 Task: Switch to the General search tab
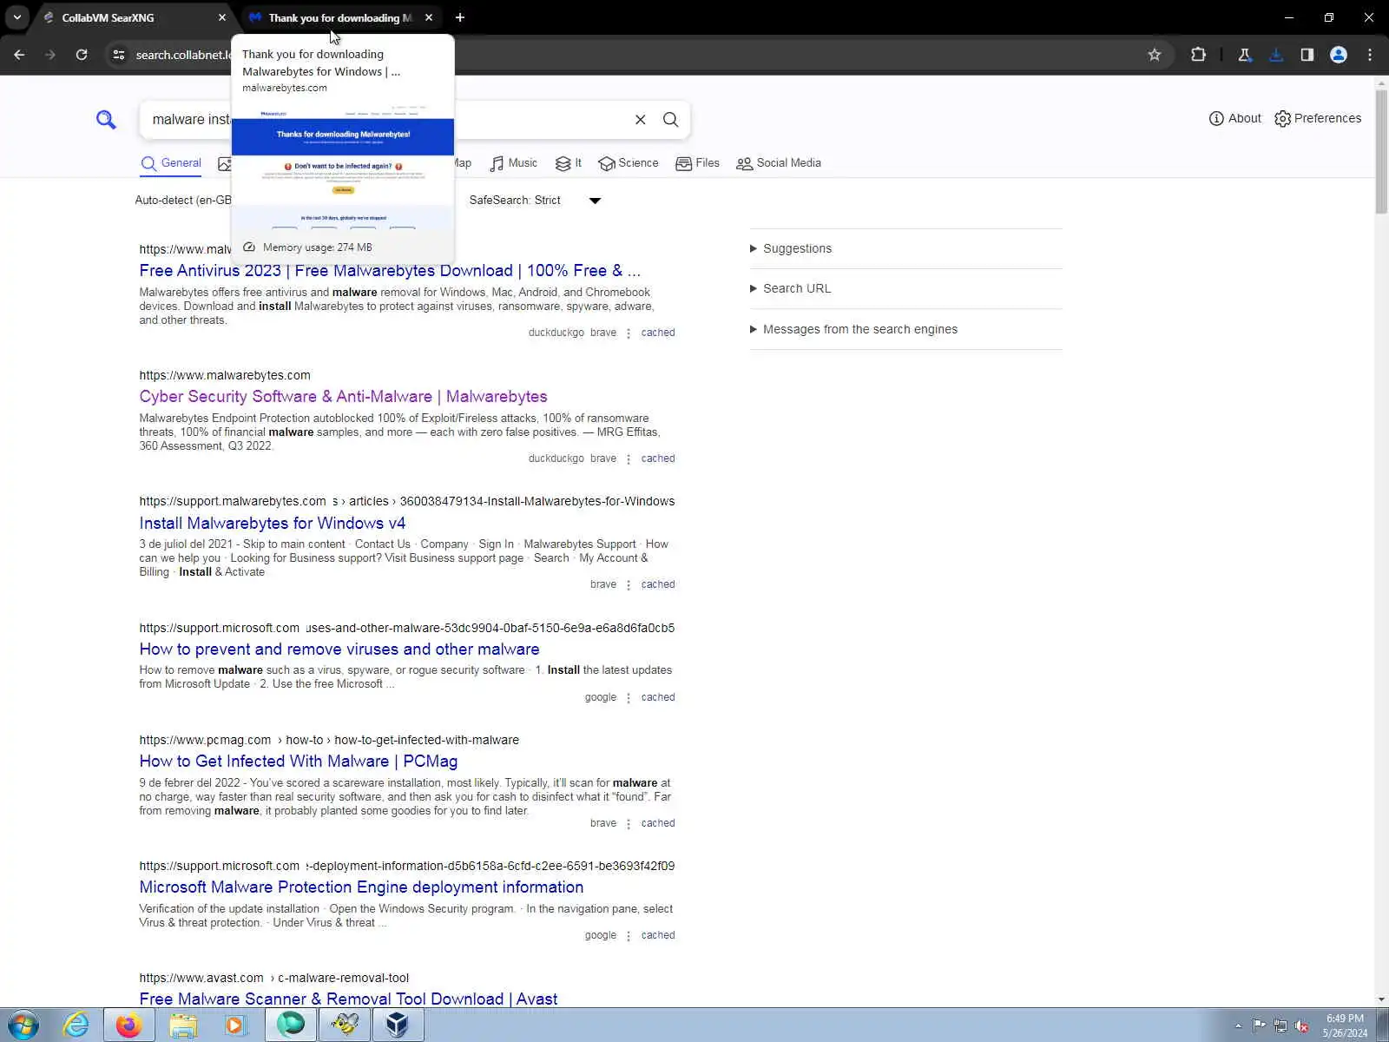coord(171,163)
